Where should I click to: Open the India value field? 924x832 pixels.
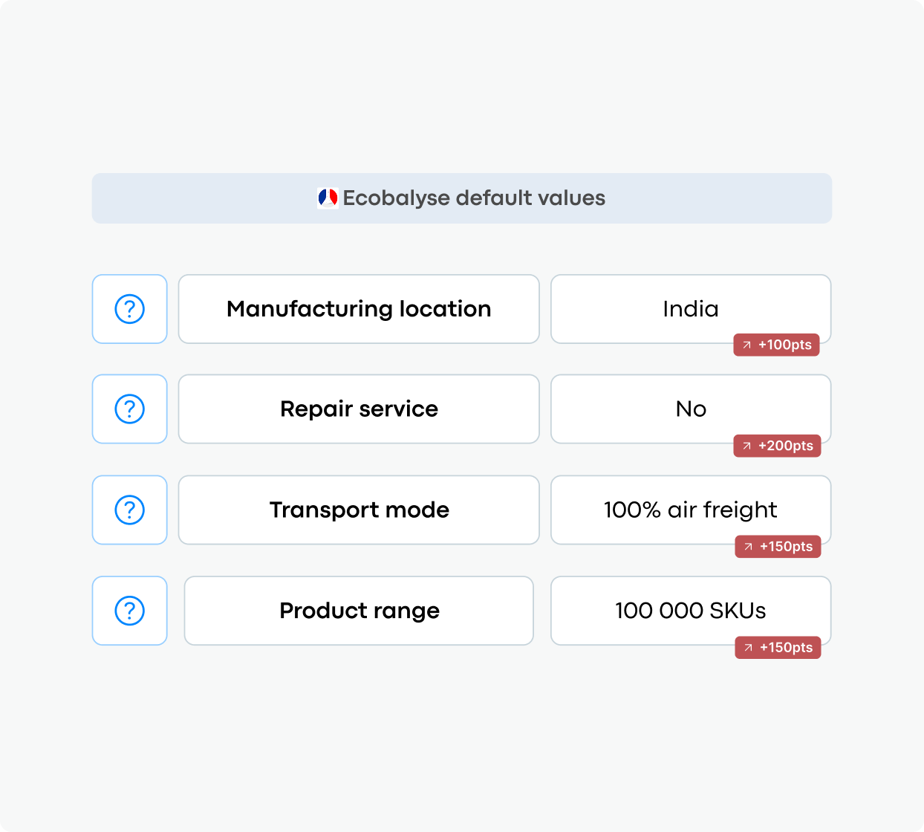point(691,309)
